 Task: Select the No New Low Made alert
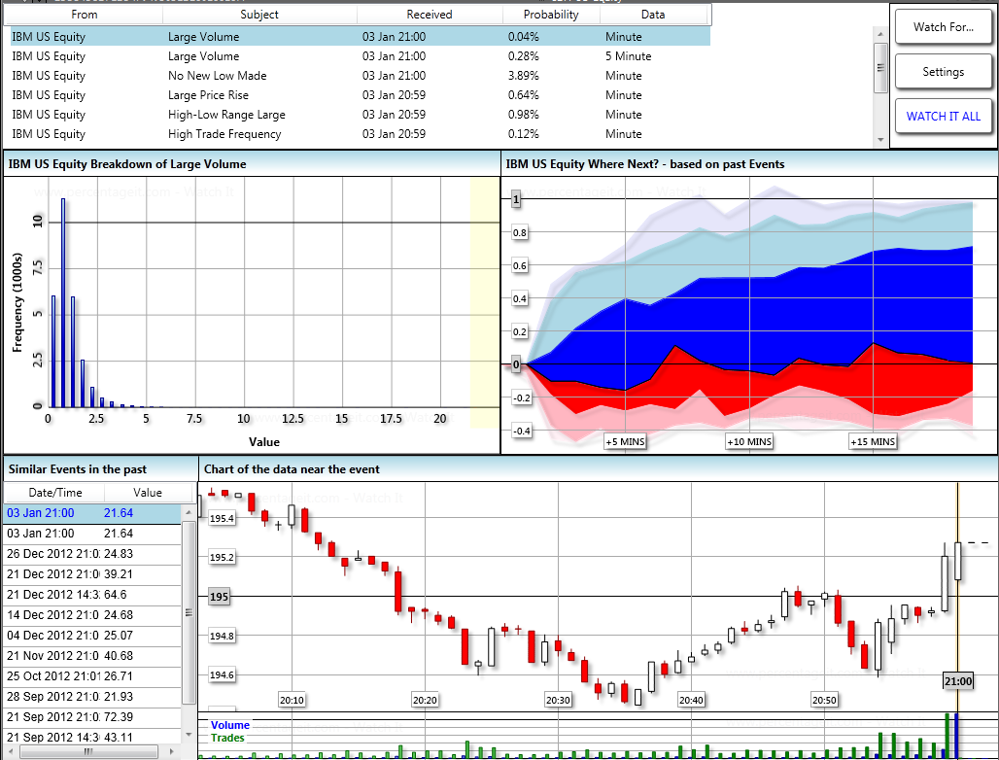pos(360,75)
